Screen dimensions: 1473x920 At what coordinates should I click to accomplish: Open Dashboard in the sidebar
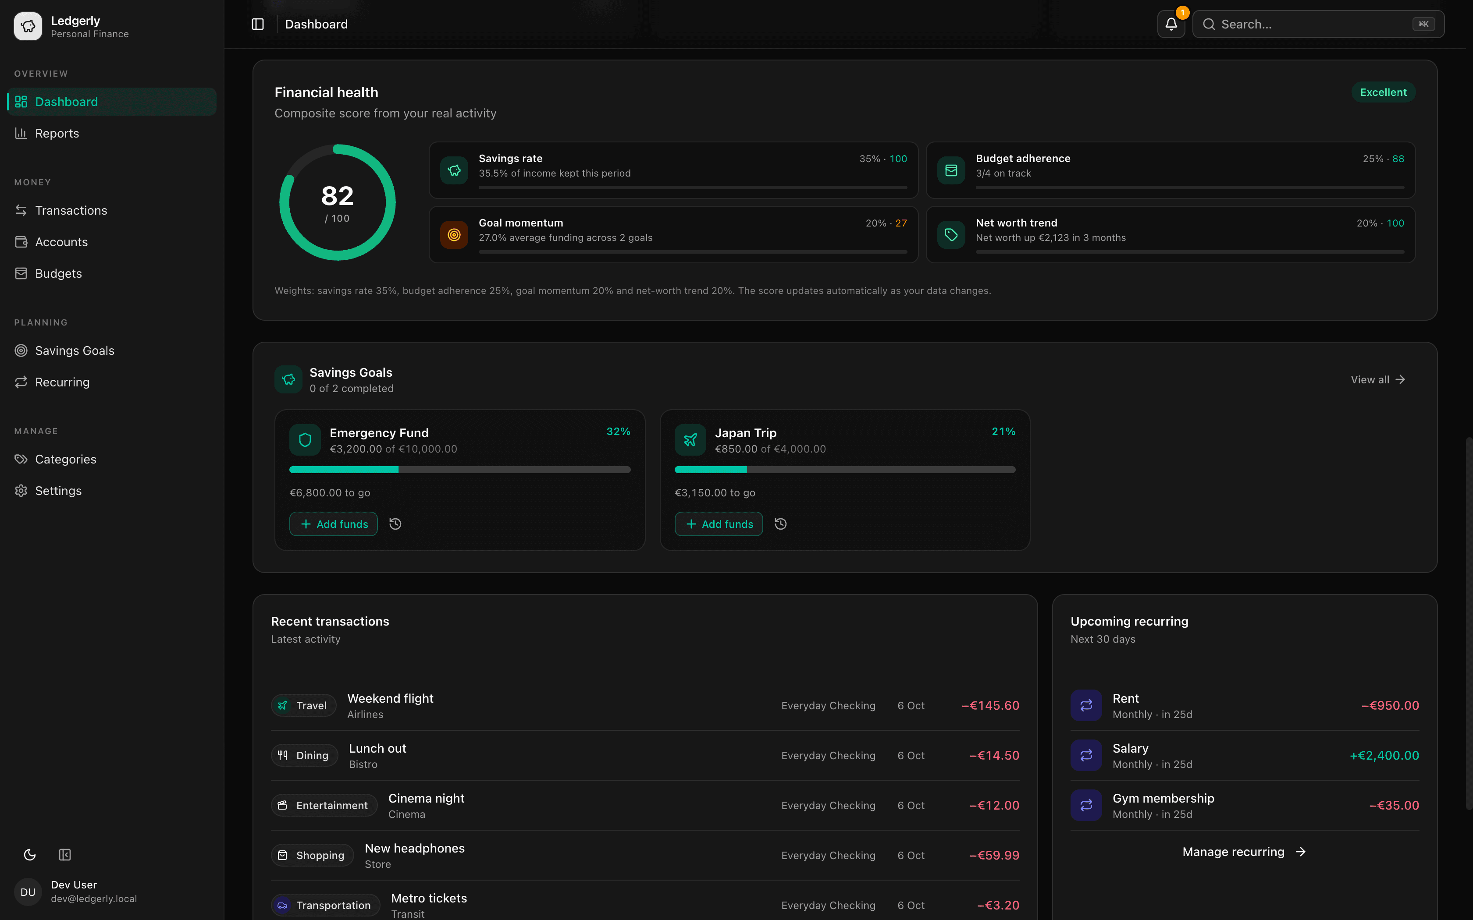tap(112, 102)
